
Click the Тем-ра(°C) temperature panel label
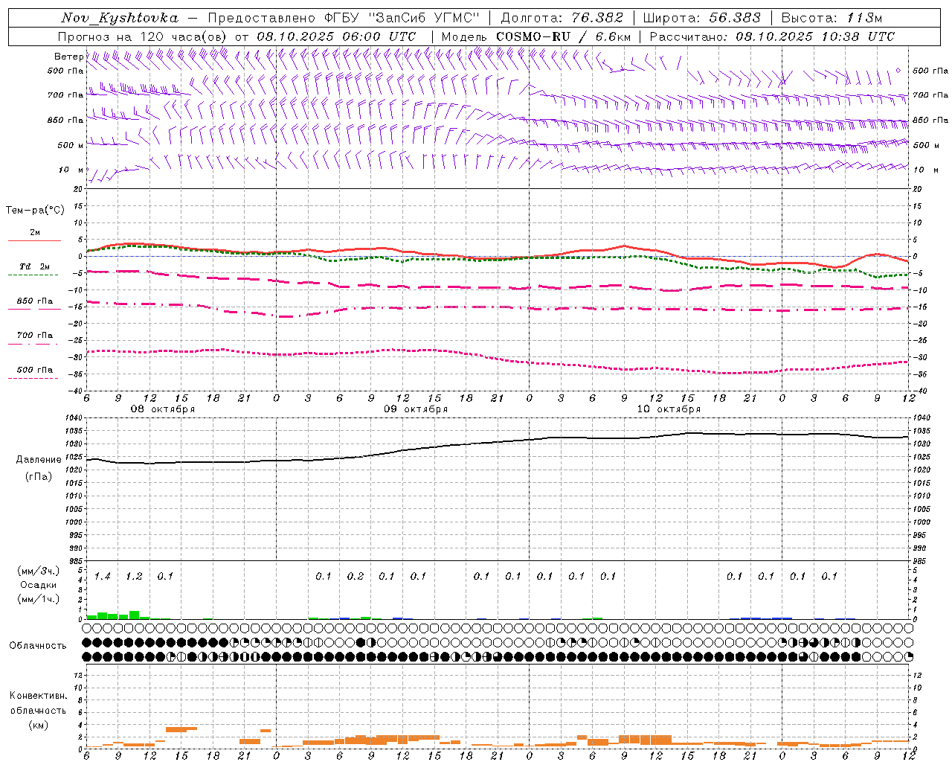pyautogui.click(x=35, y=211)
